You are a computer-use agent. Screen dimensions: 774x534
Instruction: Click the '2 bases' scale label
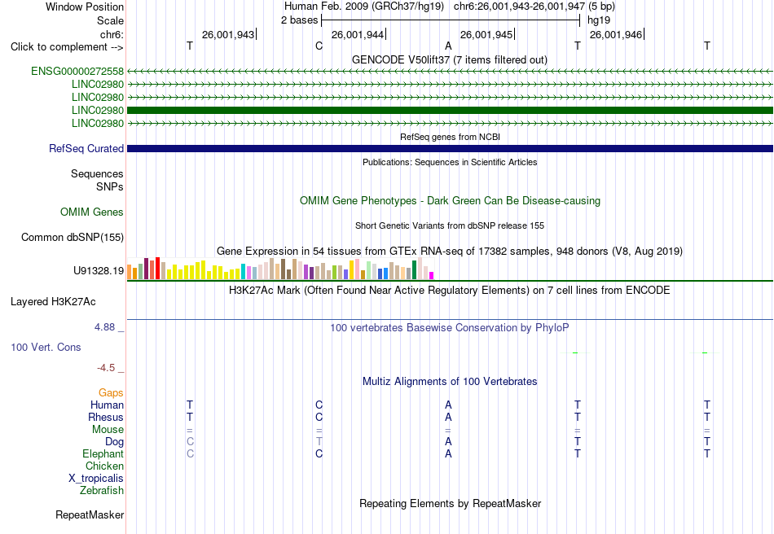(300, 20)
